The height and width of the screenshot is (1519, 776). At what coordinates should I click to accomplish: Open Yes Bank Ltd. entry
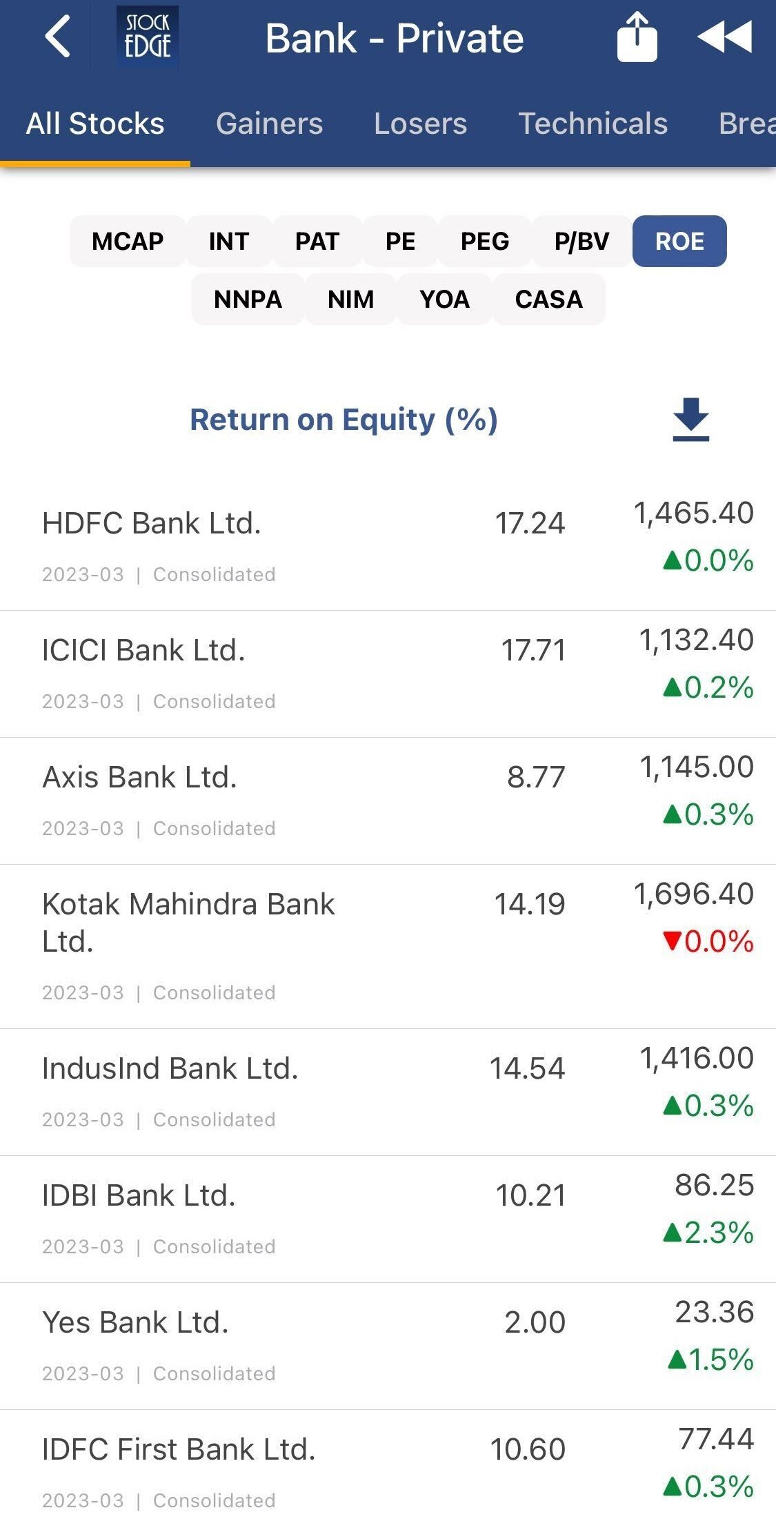135,1323
